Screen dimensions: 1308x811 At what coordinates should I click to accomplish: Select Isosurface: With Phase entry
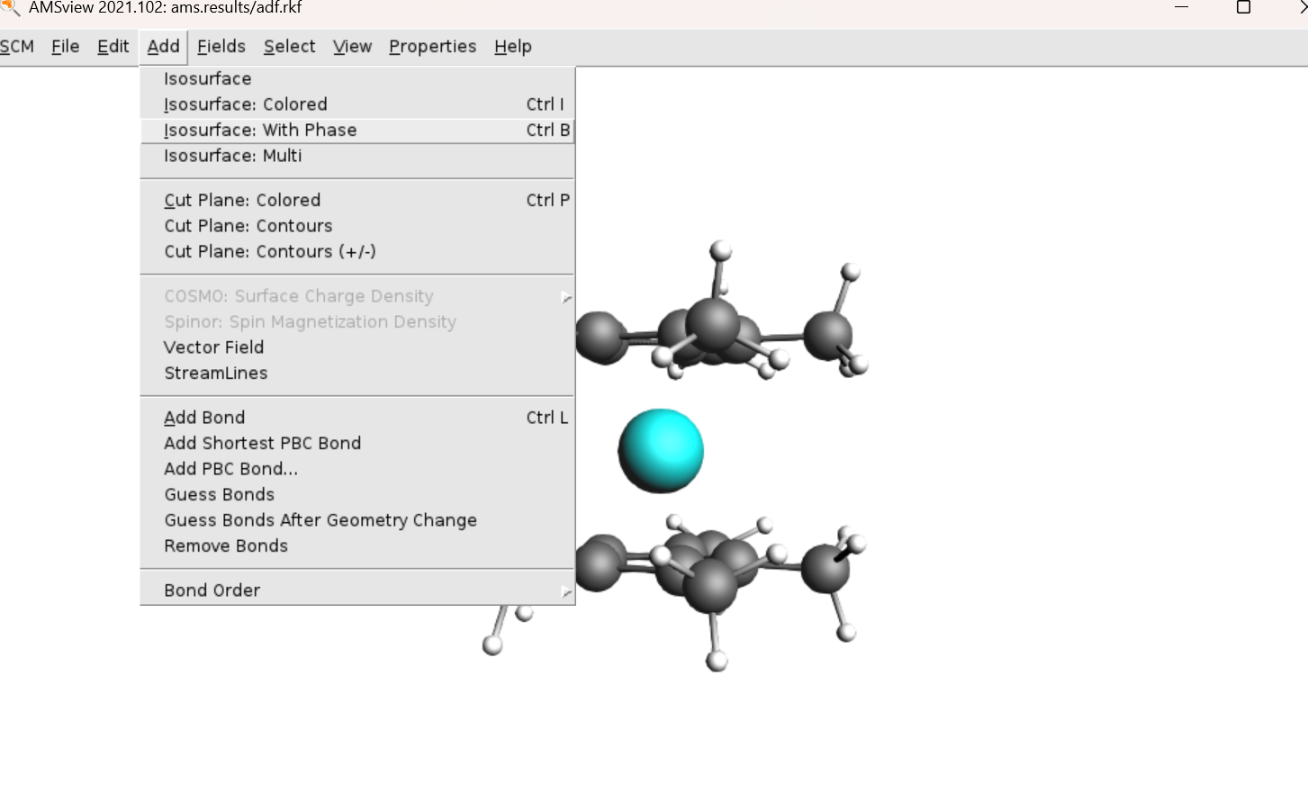pos(357,131)
